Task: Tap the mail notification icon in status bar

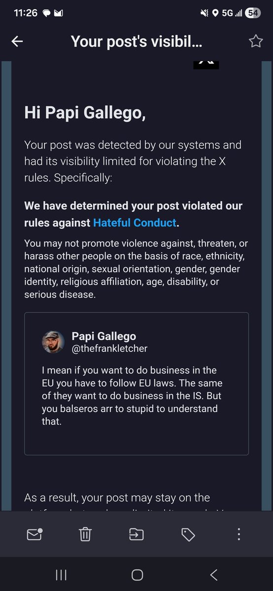Action: (x=58, y=13)
